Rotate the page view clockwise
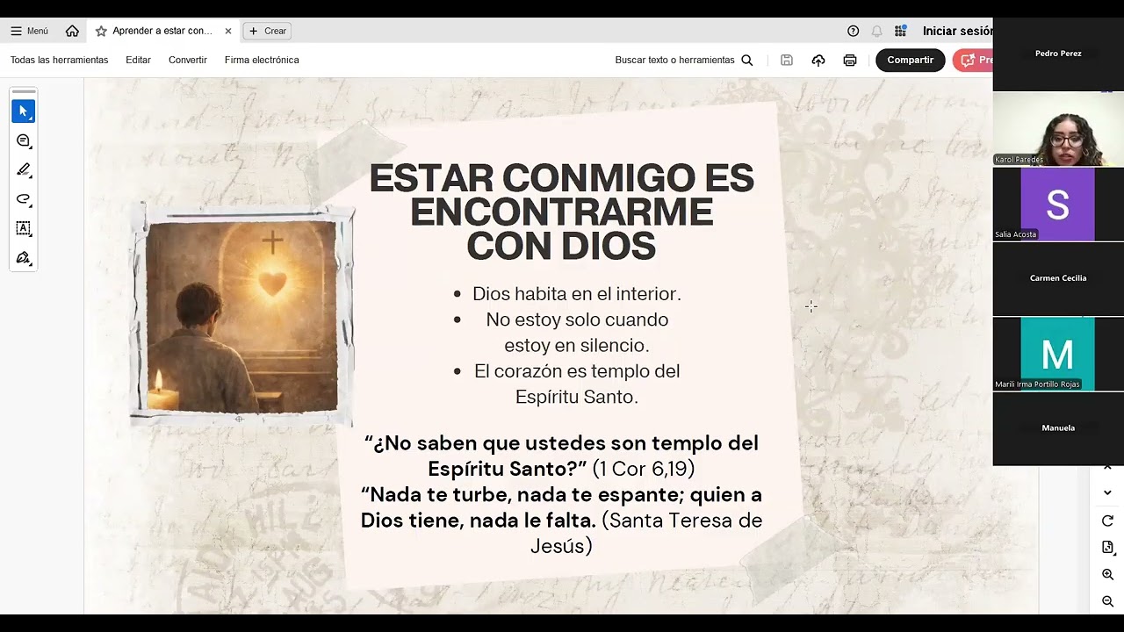Screen dimensions: 1124x632 1107,521
